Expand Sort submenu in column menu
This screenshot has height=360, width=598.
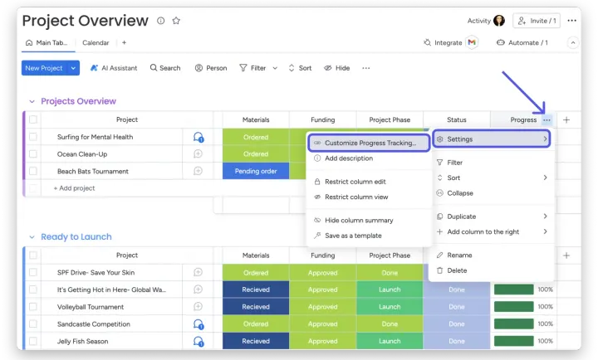click(492, 178)
